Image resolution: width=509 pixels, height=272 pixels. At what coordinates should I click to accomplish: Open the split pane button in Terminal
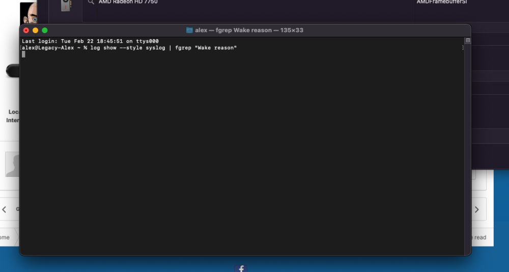tap(468, 40)
